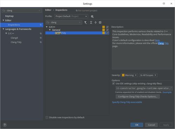The height and width of the screenshot is (129, 175).
Task: Select Keymap in settings sidebar
Action: (x=9, y=16)
